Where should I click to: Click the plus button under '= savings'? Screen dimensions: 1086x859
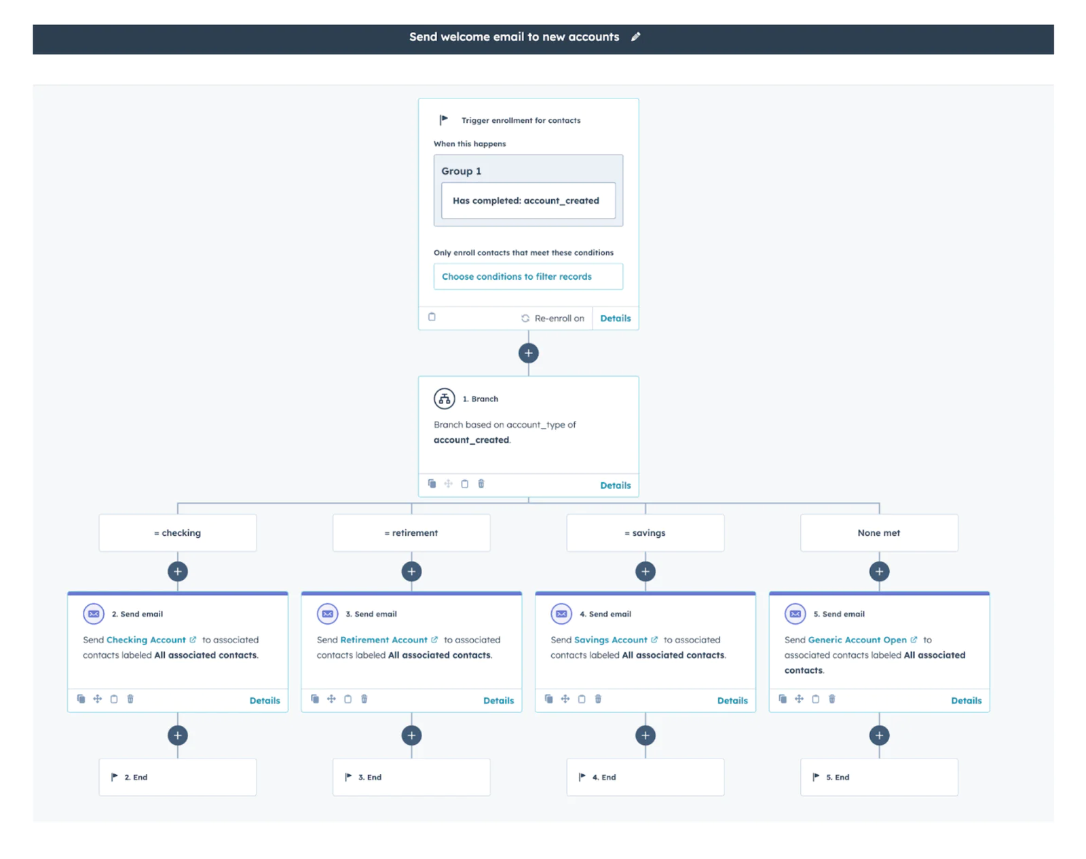[645, 571]
